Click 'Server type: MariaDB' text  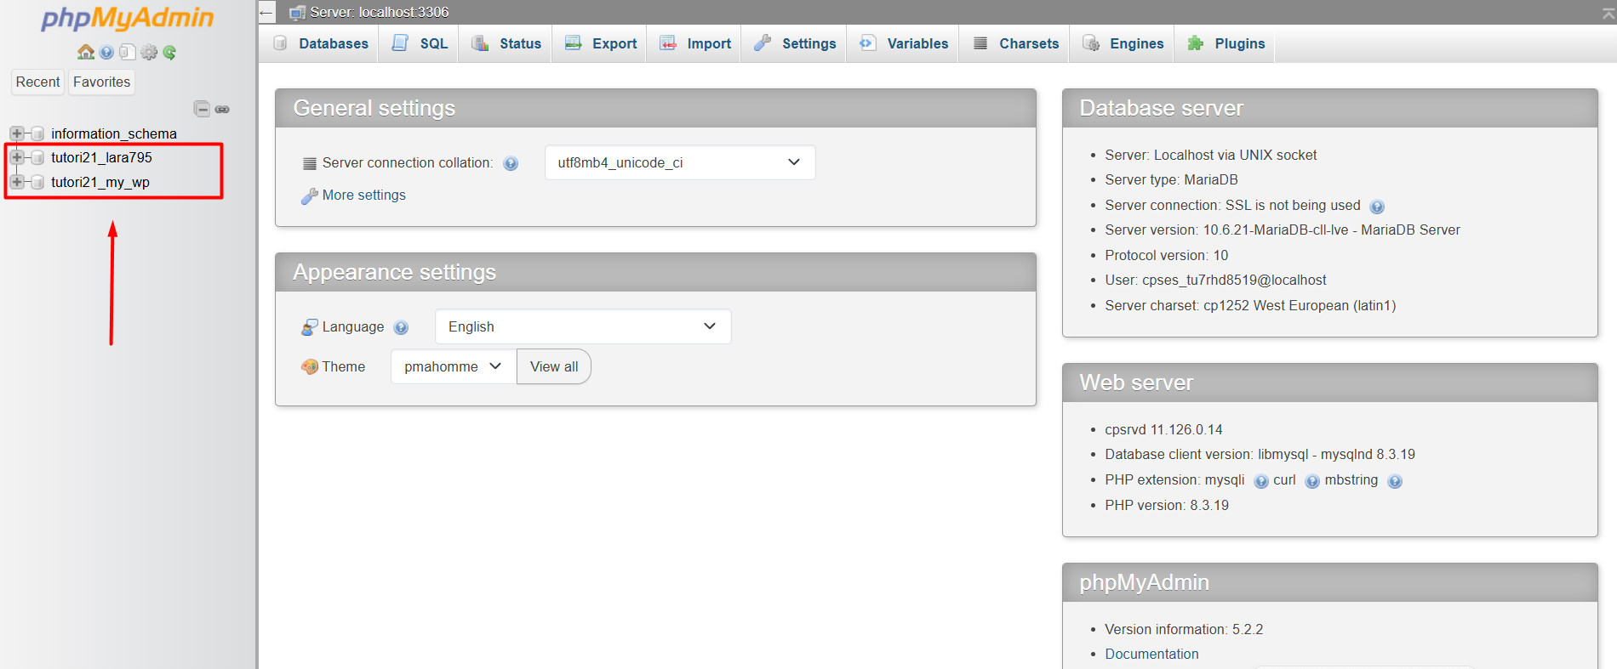(x=1171, y=179)
